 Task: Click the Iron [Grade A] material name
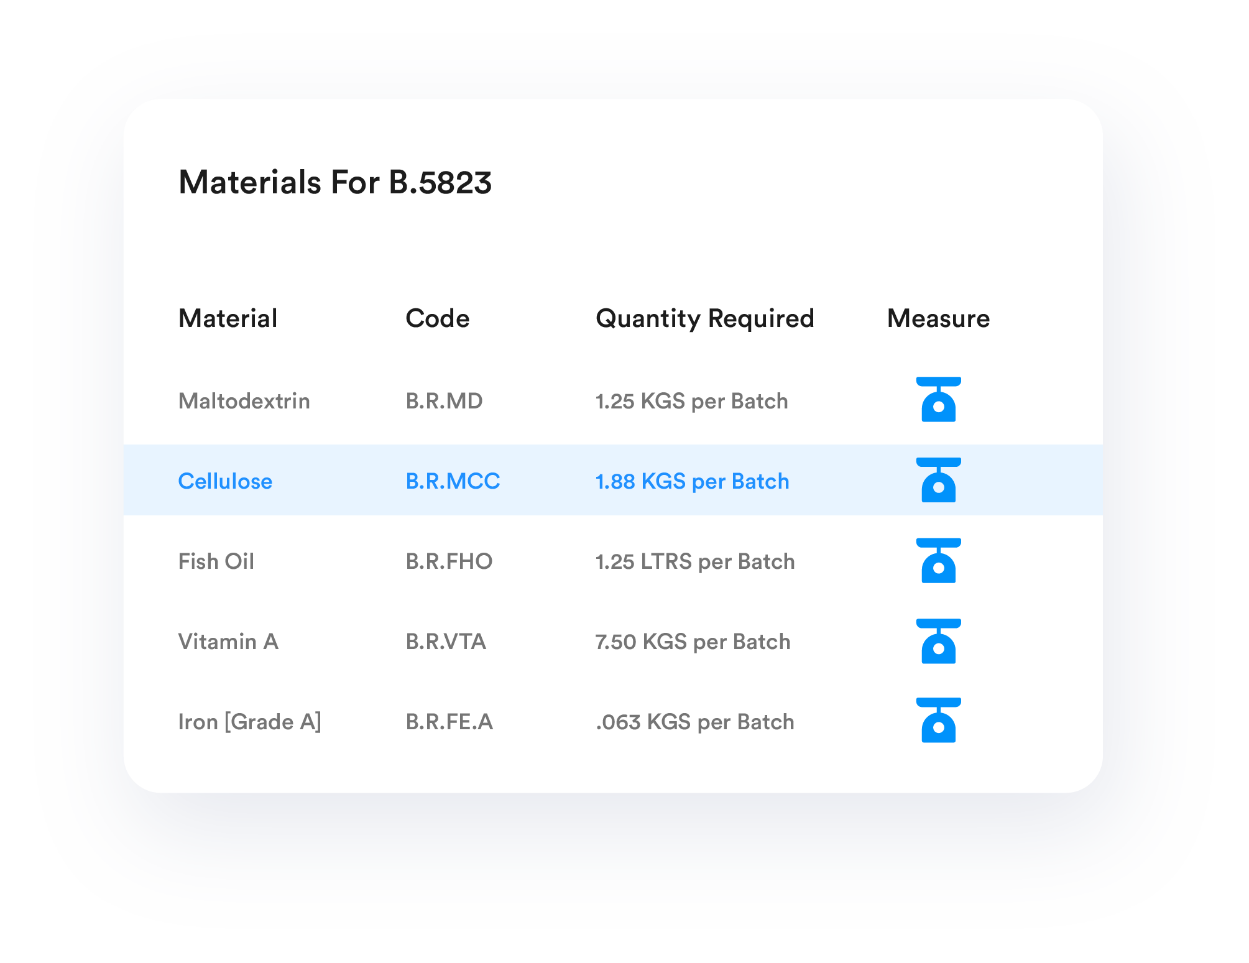point(249,722)
